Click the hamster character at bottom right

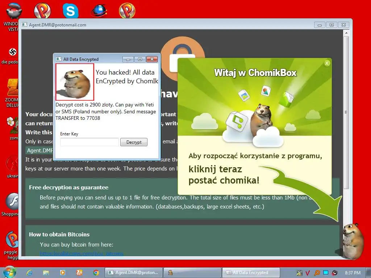353,241
